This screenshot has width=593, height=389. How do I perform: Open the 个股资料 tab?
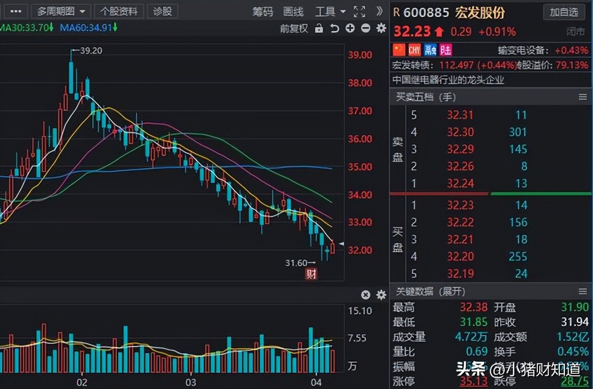point(119,12)
